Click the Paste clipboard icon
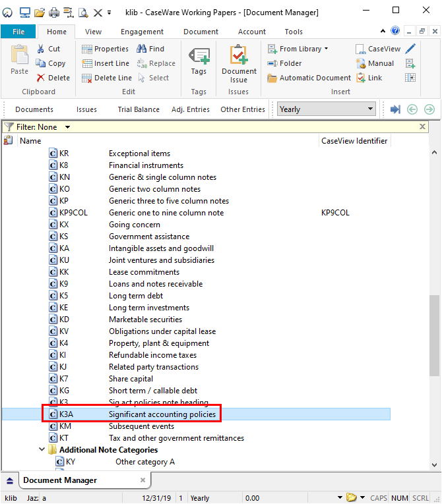This screenshot has width=442, height=504. [x=20, y=55]
